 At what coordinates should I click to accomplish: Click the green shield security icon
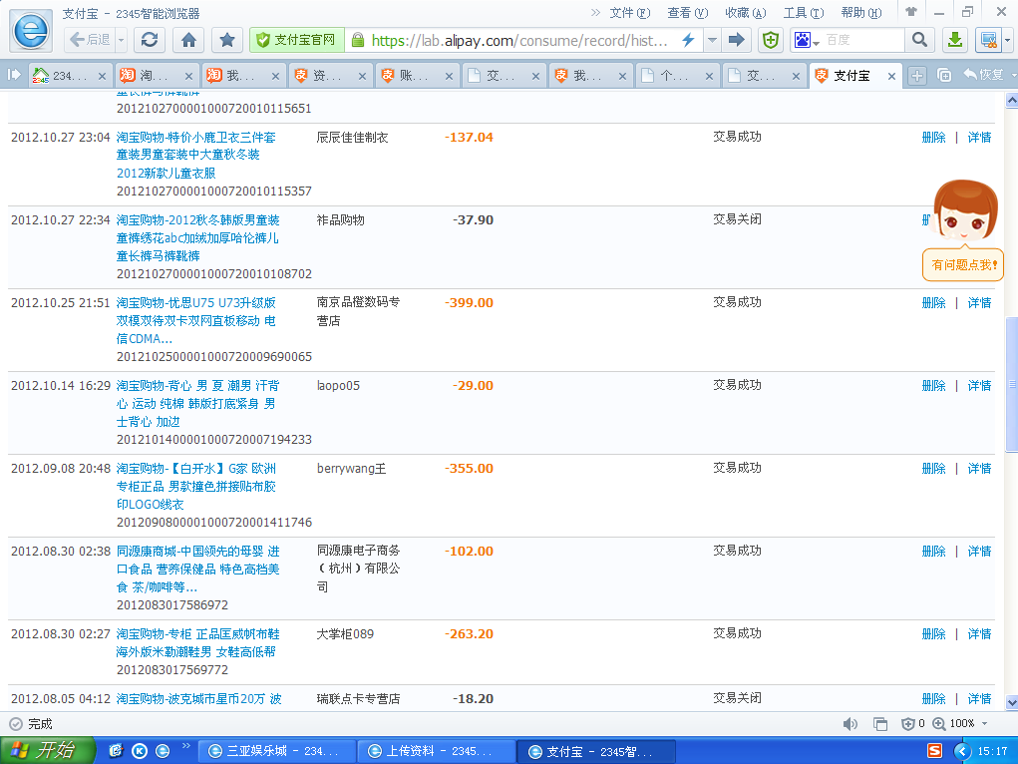771,40
